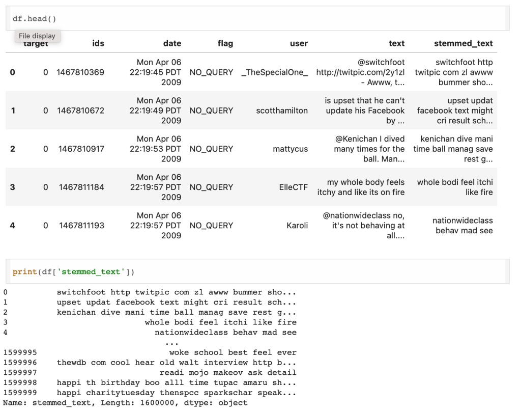This screenshot has height=412, width=521.
Task: Click the id value 1467810369
Action: [80, 72]
